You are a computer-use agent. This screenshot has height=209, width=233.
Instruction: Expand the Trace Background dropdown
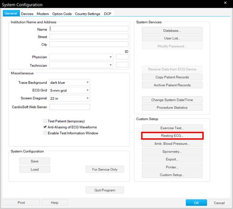tap(88, 82)
